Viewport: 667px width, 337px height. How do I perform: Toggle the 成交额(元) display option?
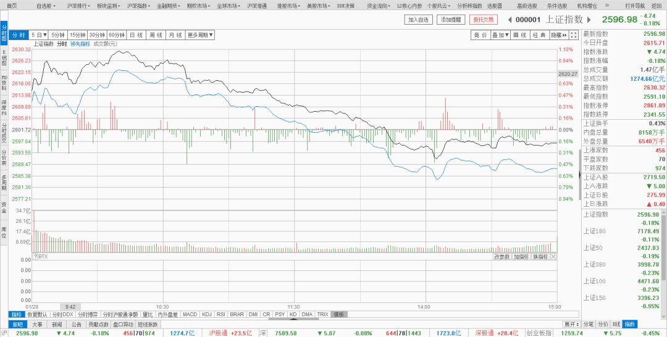(106, 44)
